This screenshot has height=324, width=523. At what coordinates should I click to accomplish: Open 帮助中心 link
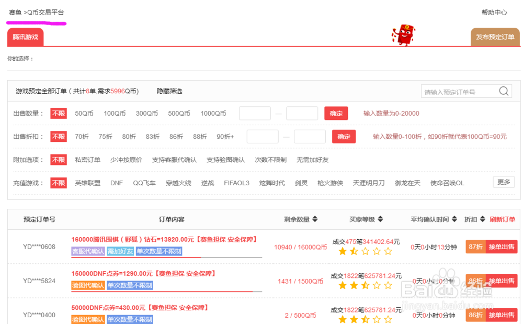(x=494, y=13)
